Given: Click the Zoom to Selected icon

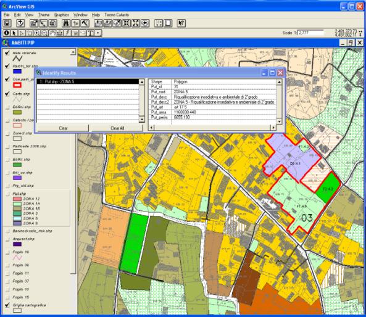Looking at the screenshot, I should (117, 23).
